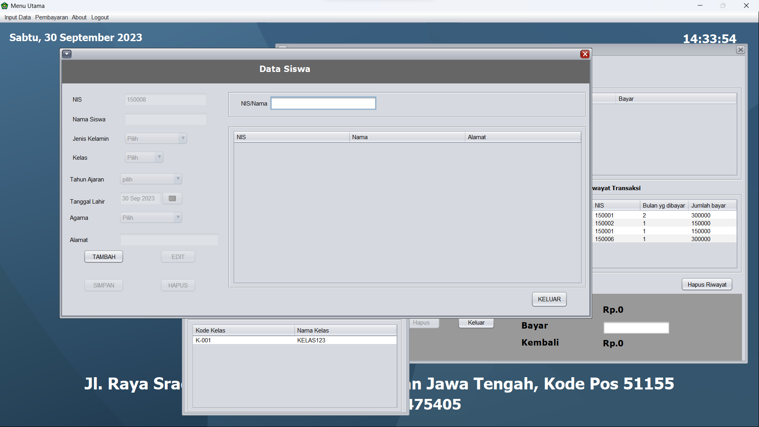Click into the NIS/Nama search field
This screenshot has height=427, width=759.
tap(323, 104)
